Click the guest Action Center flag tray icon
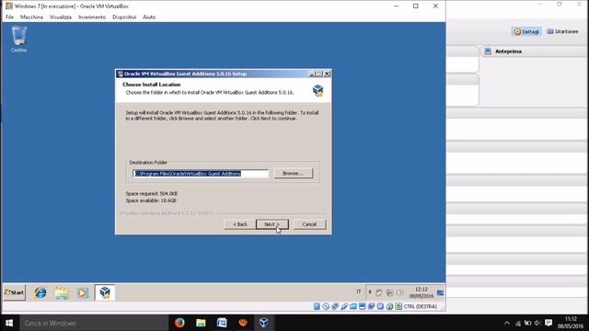The image size is (589, 331). [378, 292]
